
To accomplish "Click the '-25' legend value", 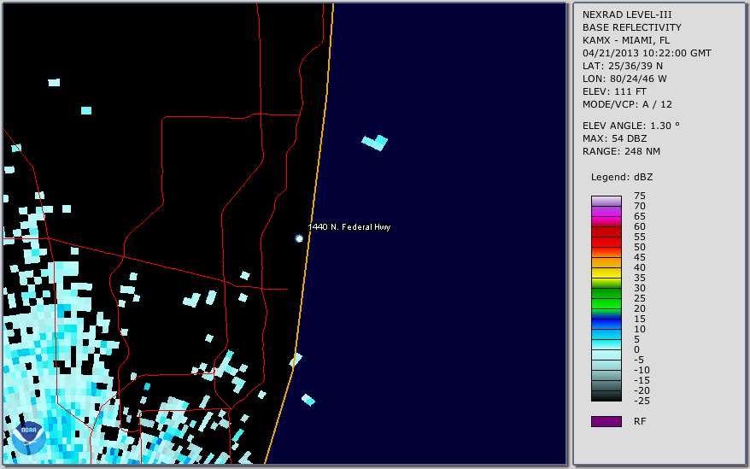I will pyautogui.click(x=642, y=401).
